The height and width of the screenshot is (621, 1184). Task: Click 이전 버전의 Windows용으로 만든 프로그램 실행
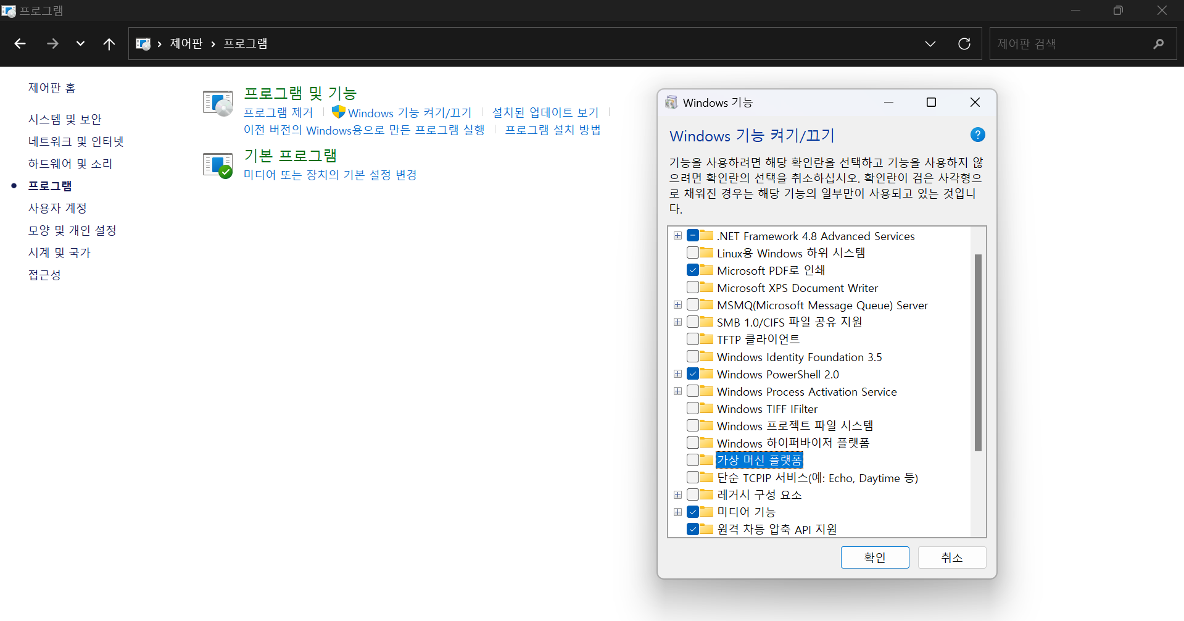pyautogui.click(x=364, y=130)
